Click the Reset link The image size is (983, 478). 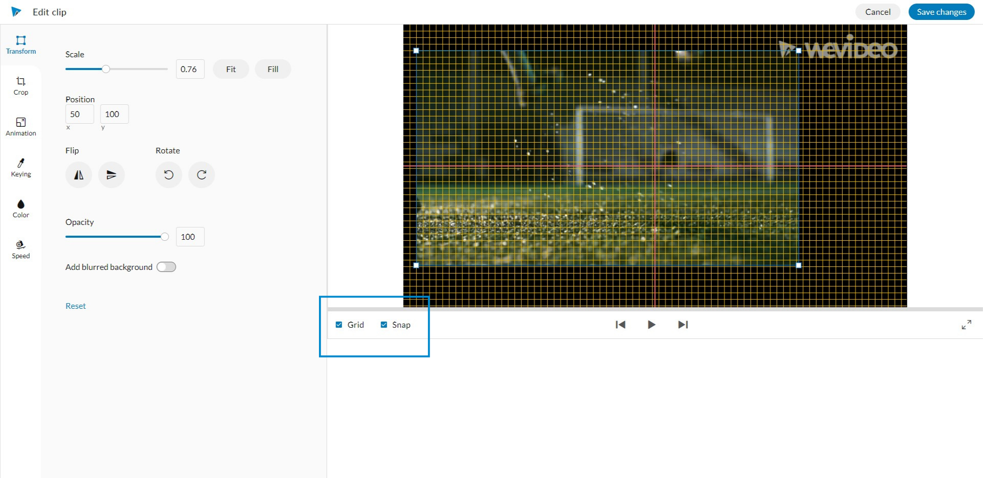(76, 306)
